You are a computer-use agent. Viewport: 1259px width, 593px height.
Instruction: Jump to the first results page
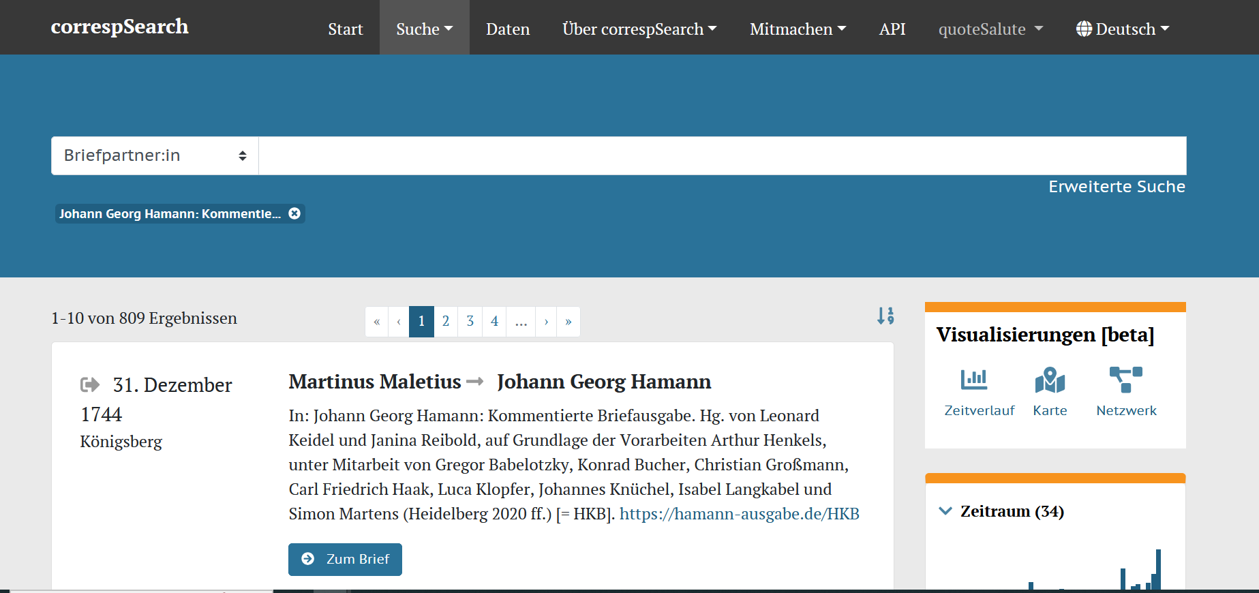click(376, 322)
